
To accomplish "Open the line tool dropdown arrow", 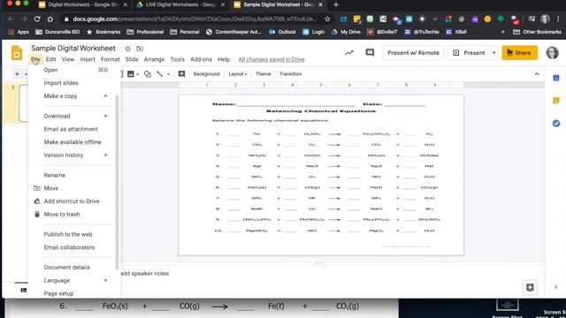I will pos(169,74).
